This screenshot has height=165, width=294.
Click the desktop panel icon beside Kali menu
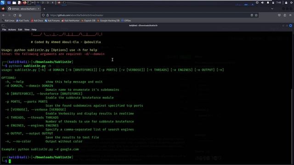9,3
